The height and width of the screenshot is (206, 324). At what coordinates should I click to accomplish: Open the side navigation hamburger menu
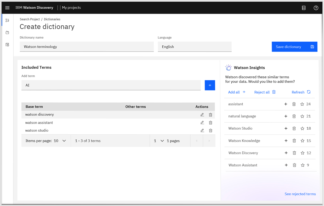coord(7,8)
